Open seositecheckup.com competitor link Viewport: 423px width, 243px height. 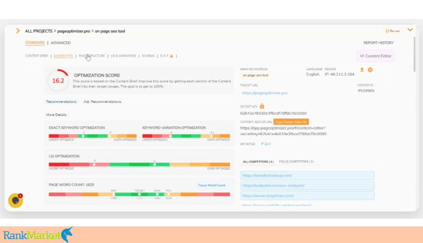point(307,175)
